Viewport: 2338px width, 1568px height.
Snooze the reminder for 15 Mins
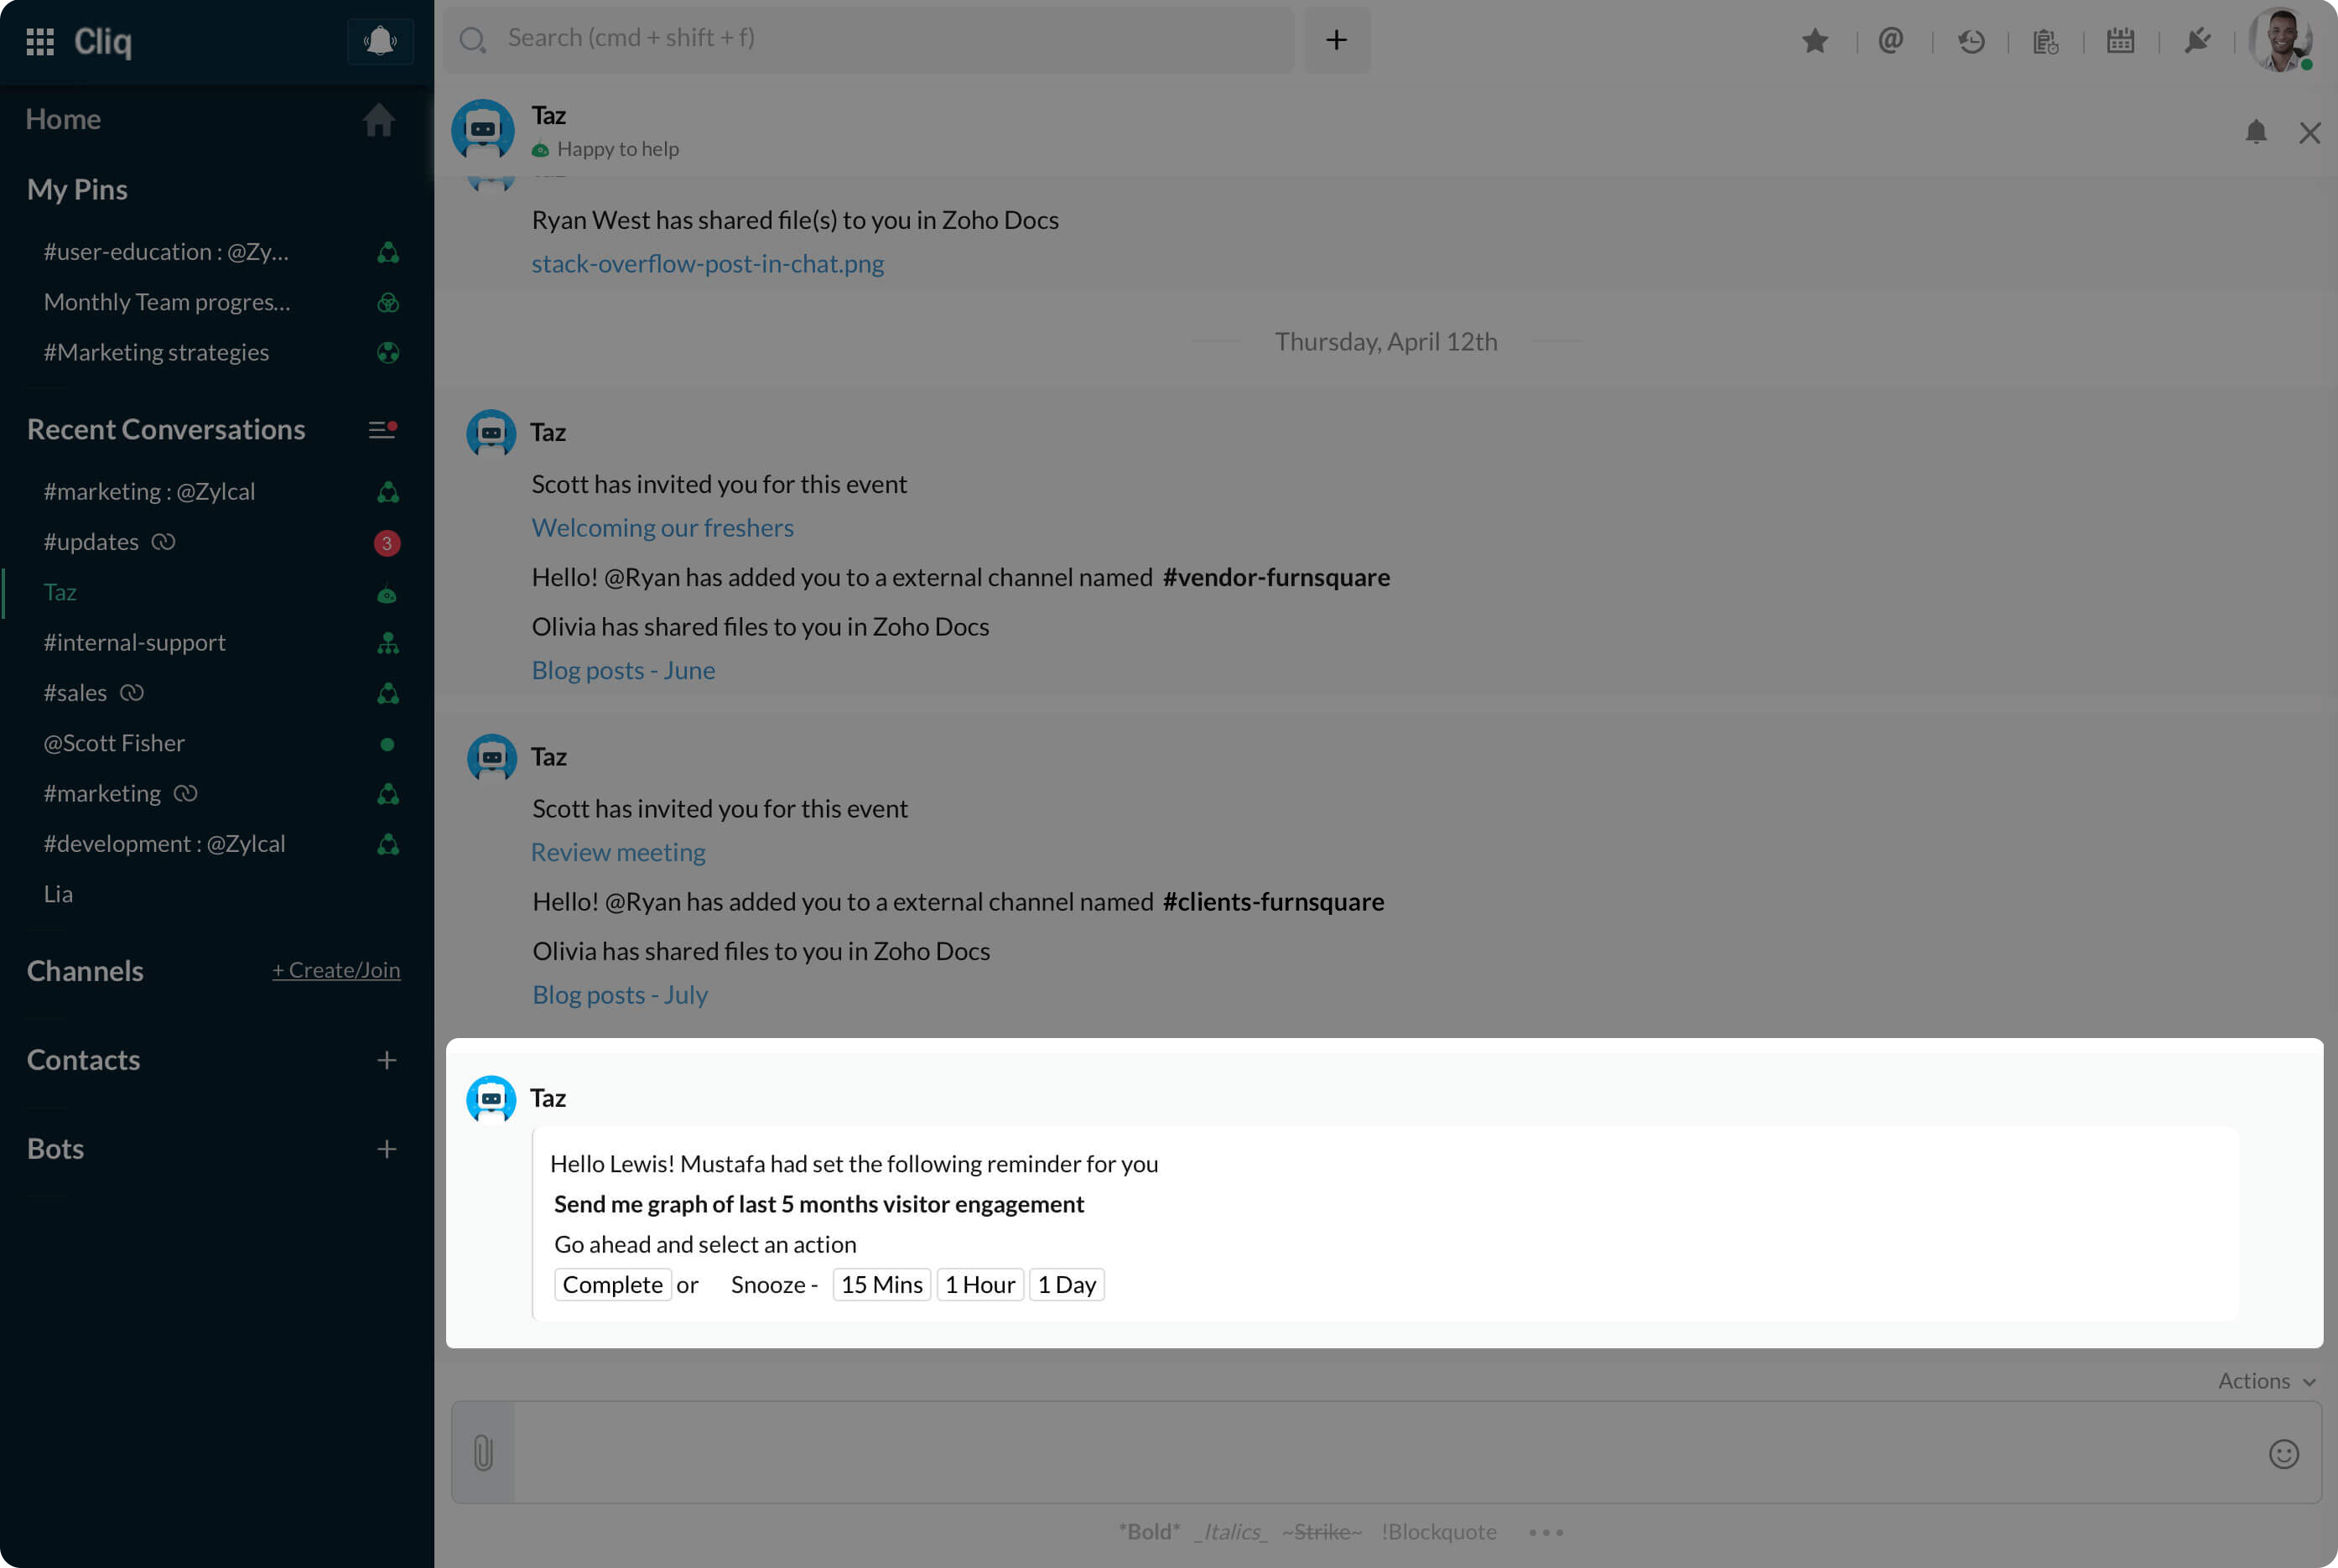(x=881, y=1284)
